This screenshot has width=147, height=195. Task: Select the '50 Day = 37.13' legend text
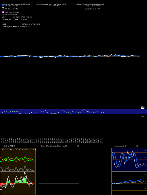pyautogui.click(x=11, y=9)
